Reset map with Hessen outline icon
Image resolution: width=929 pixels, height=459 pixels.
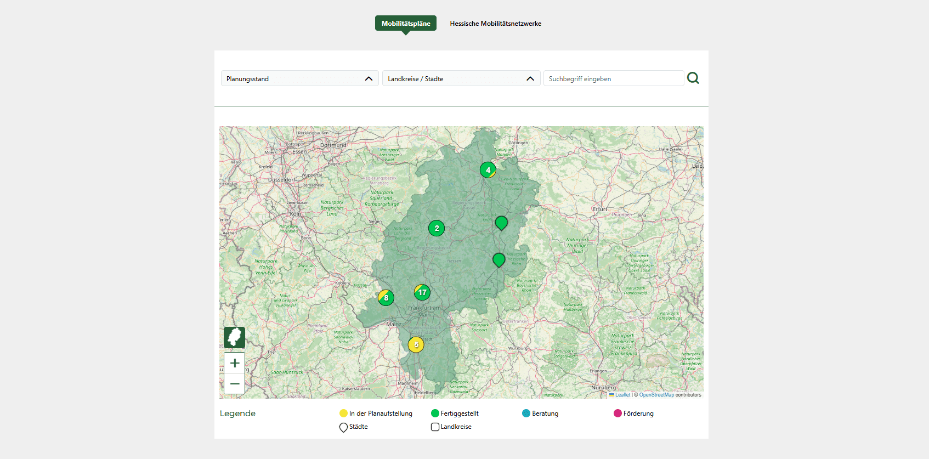pos(234,337)
